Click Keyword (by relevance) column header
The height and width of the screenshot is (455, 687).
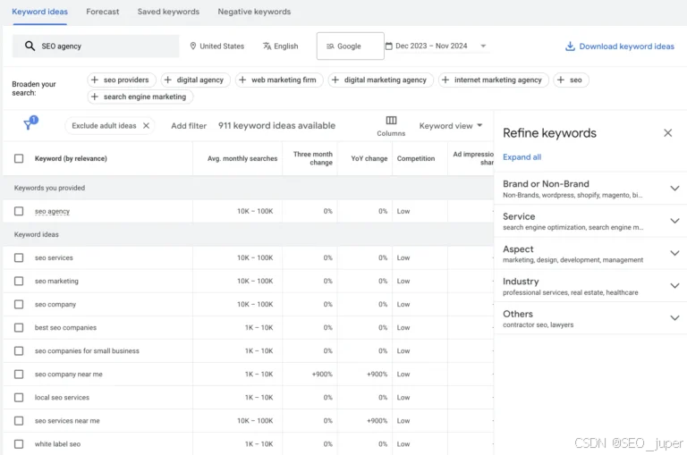(71, 158)
